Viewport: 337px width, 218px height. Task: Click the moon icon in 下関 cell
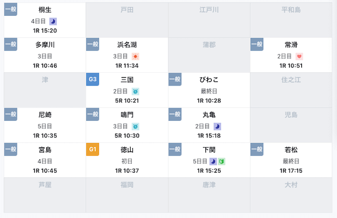click(213, 162)
